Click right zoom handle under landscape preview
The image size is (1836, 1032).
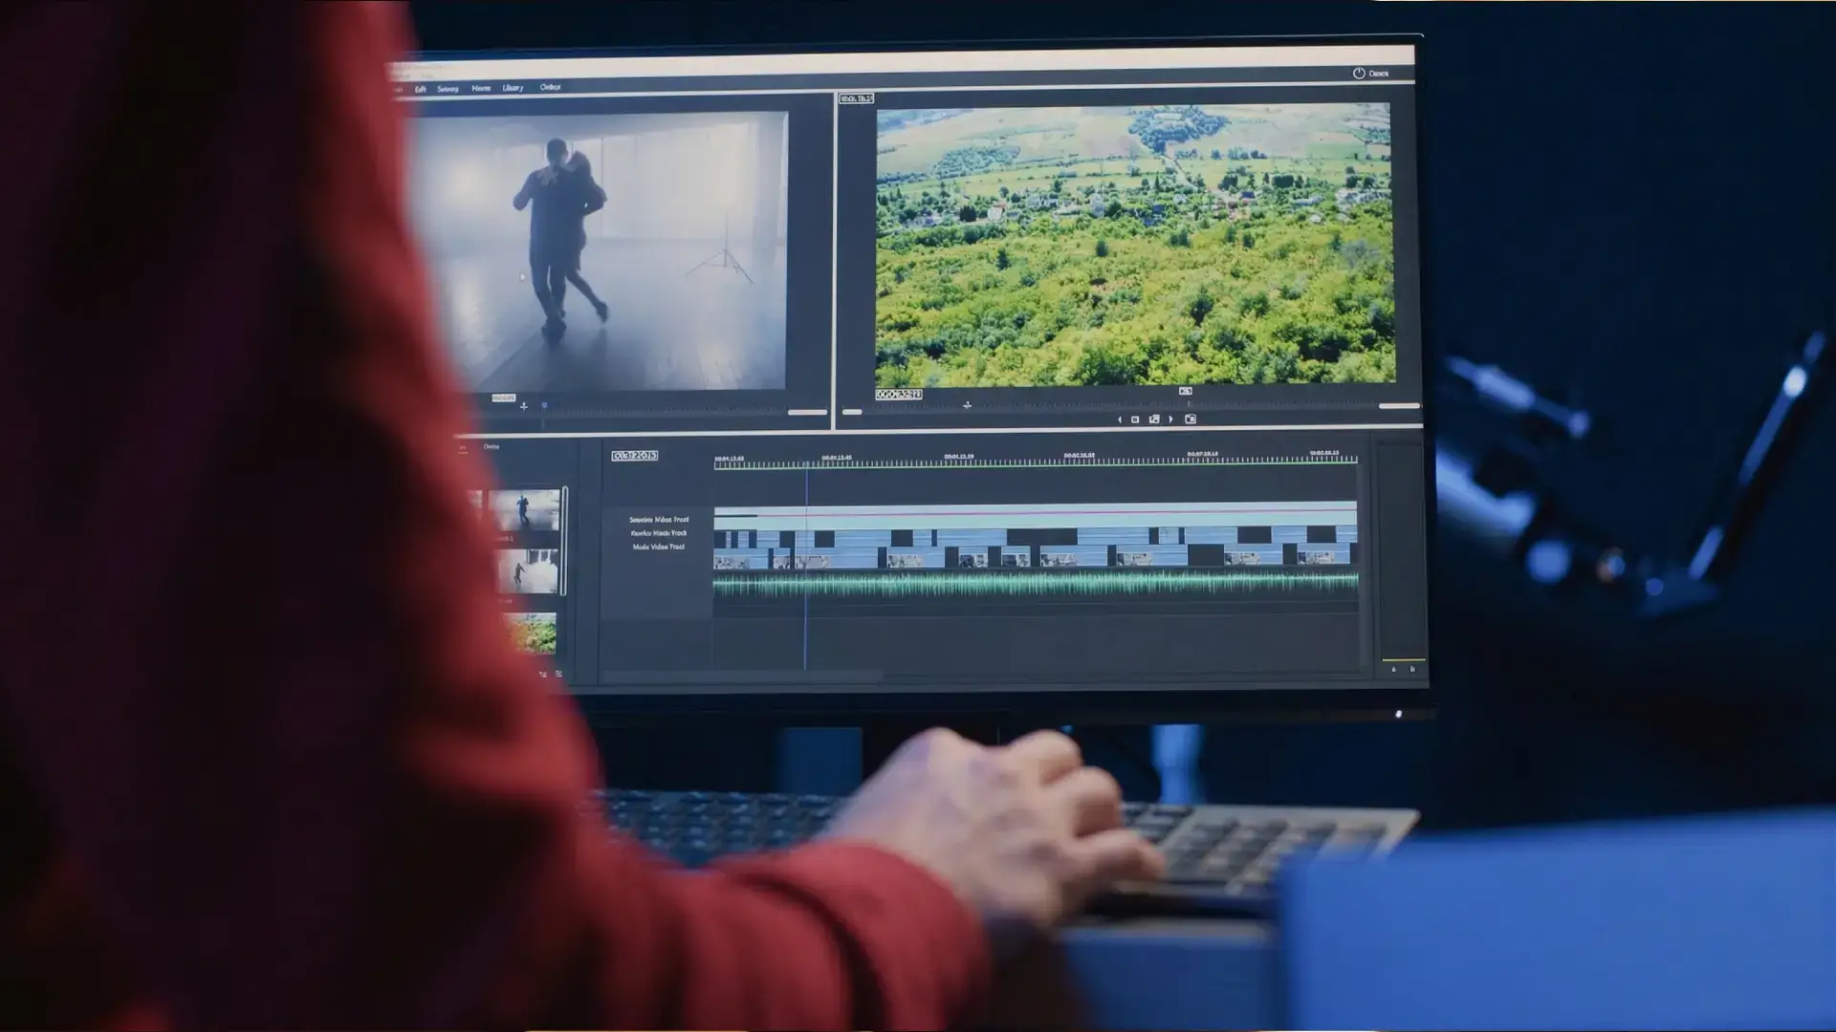coord(1399,406)
